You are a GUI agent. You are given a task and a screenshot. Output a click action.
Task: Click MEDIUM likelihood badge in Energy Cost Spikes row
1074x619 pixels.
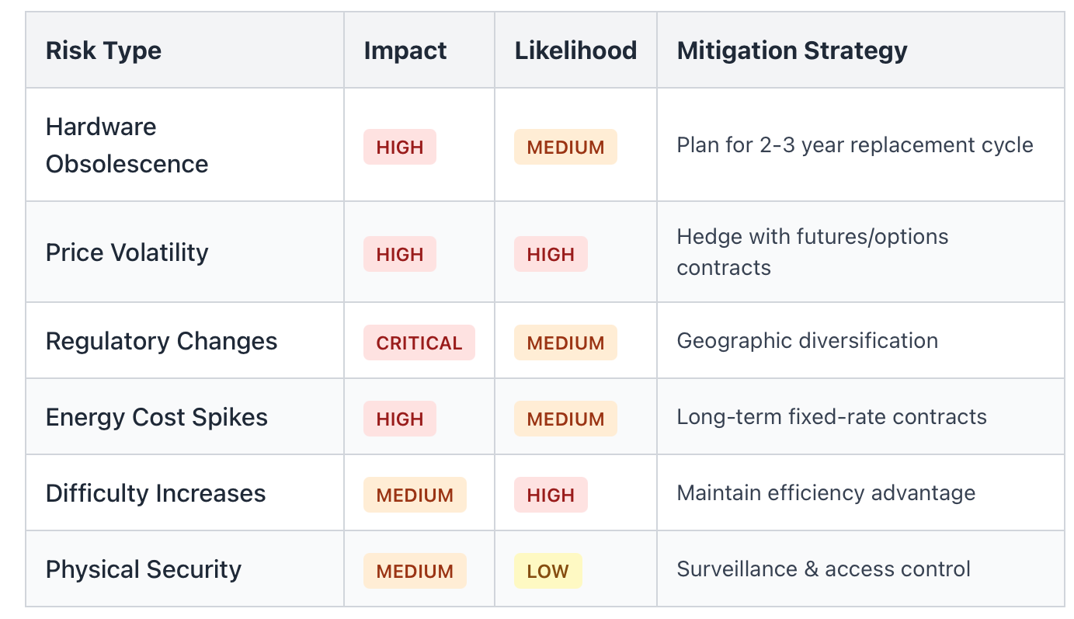[565, 419]
